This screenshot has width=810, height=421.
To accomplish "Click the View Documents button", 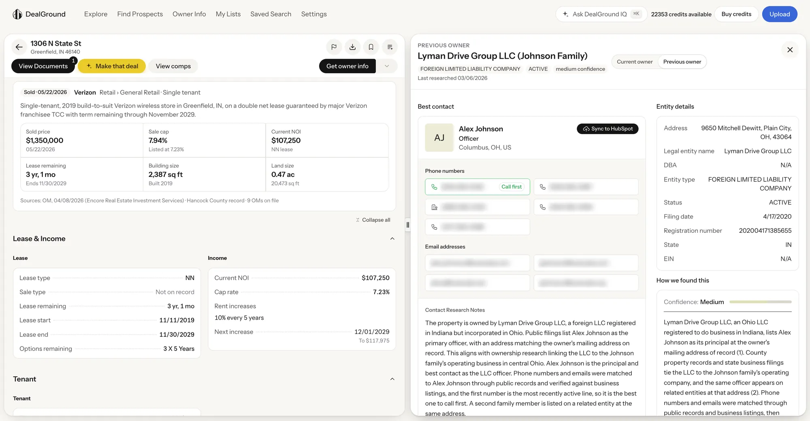I will pyautogui.click(x=43, y=66).
